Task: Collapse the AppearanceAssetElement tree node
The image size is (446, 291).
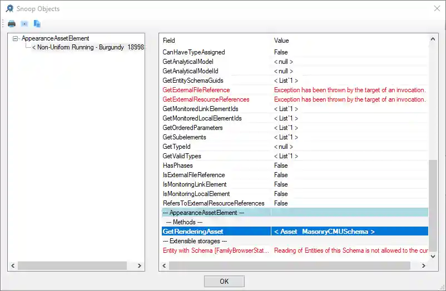Action: (x=16, y=38)
